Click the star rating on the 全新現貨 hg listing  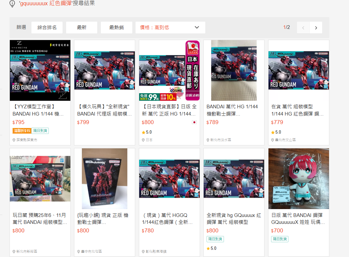coord(211,248)
